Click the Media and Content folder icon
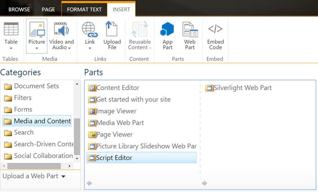Image resolution: width=318 pixels, height=192 pixels. [x=8, y=121]
